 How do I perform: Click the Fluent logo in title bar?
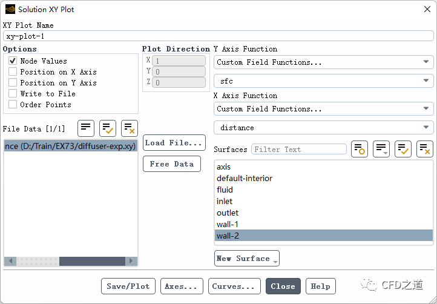10,9
